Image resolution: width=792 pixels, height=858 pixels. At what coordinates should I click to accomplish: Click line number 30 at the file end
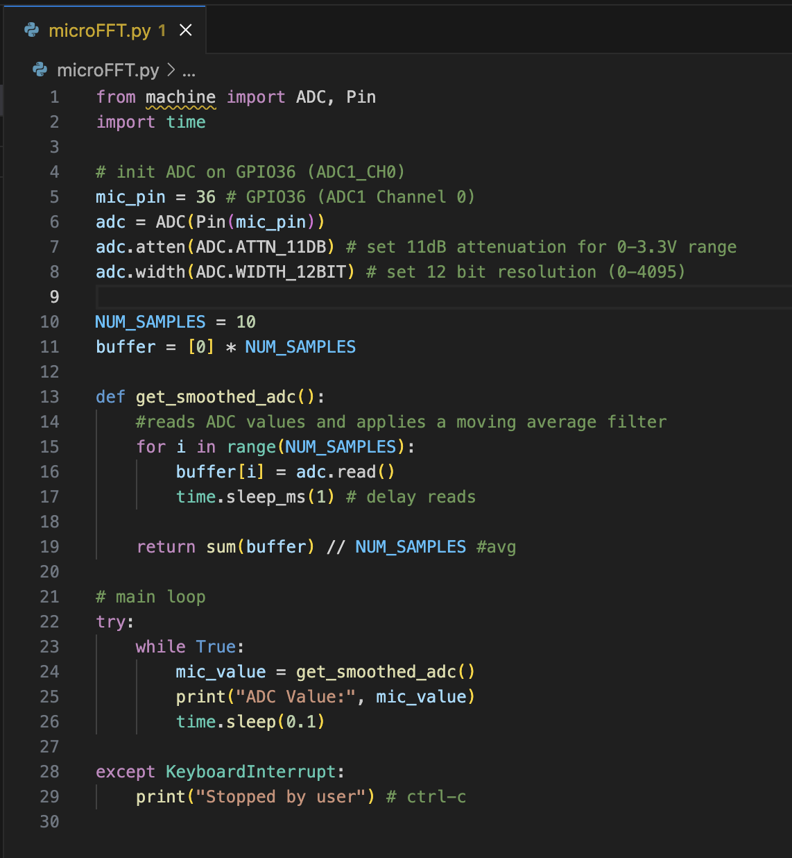click(49, 822)
